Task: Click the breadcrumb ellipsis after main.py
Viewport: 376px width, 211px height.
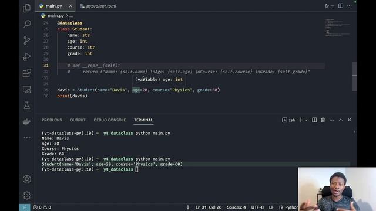Action: click(x=71, y=16)
